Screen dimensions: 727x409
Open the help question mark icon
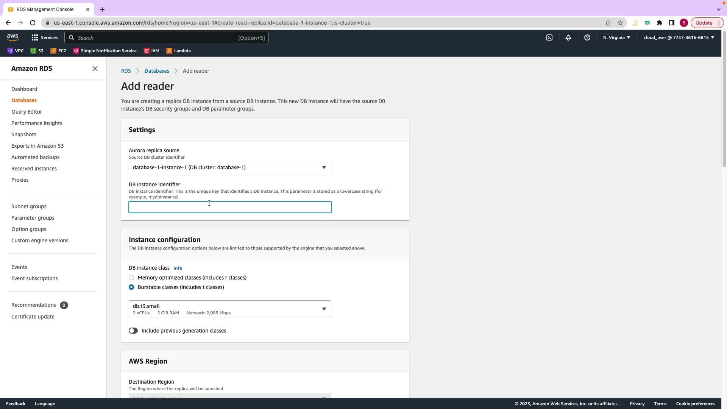pyautogui.click(x=587, y=37)
